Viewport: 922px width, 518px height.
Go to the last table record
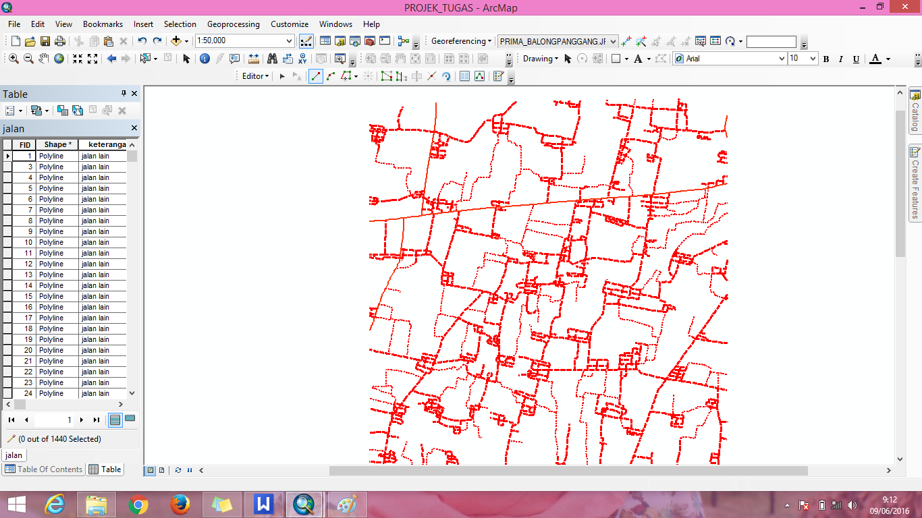[x=97, y=420]
